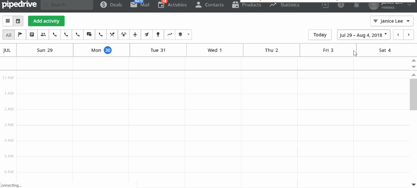Expand the extra activity types dropdown arrow
Image resolution: width=417 pixels, height=188 pixels.
tap(188, 35)
